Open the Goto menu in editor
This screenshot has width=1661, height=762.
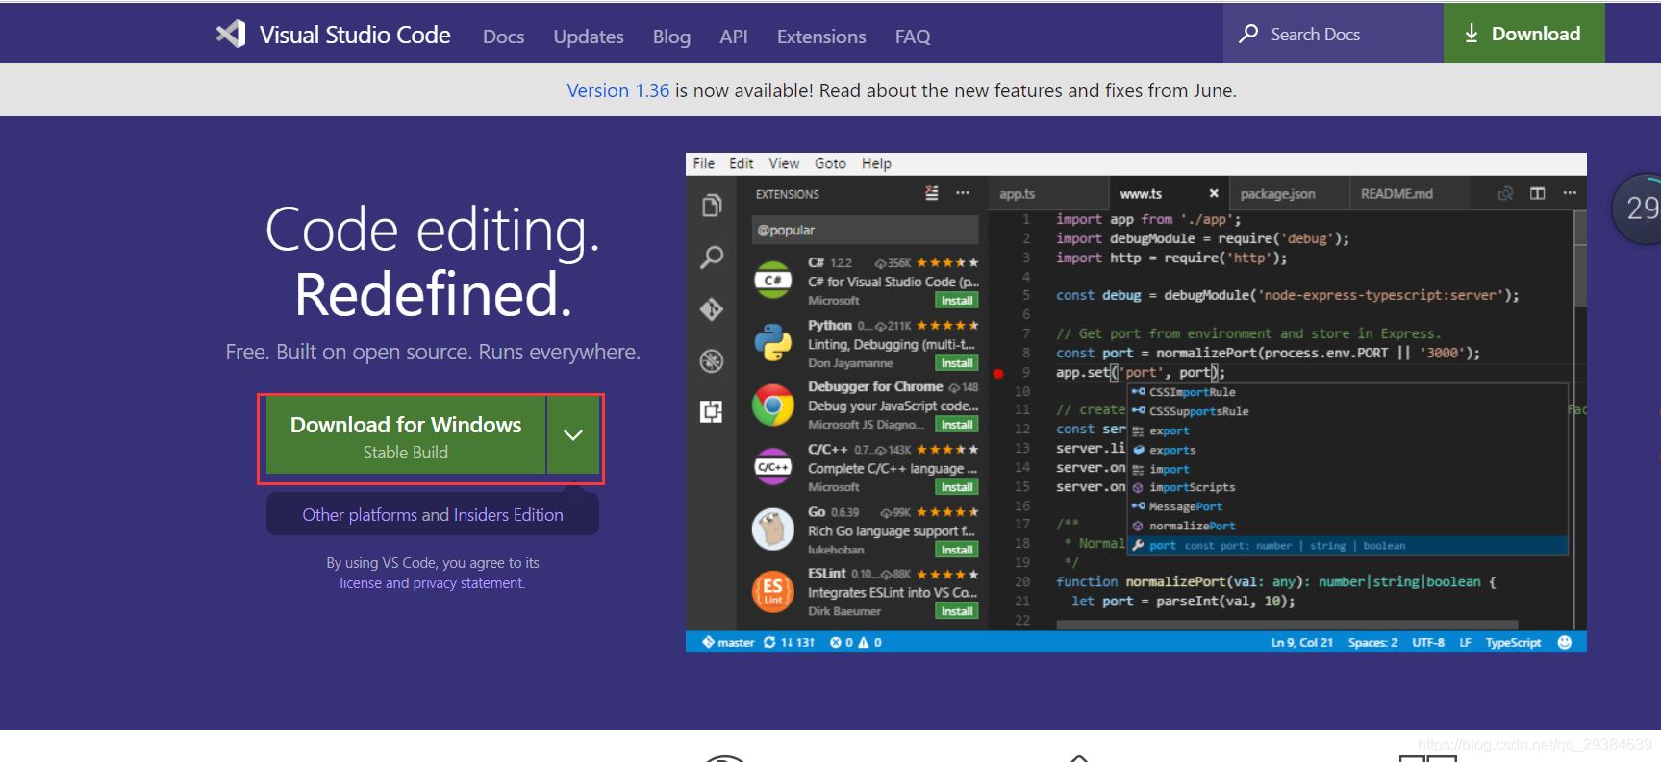click(x=830, y=163)
